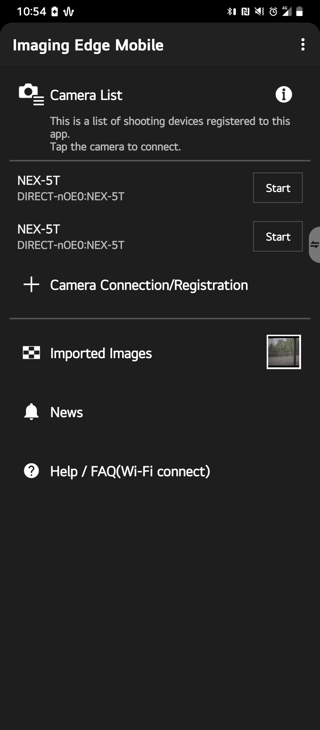
Task: Open the three-dot overflow menu
Action: [x=303, y=45]
